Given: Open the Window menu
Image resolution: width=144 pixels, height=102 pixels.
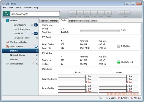Looking at the screenshot, I should click(27, 8).
